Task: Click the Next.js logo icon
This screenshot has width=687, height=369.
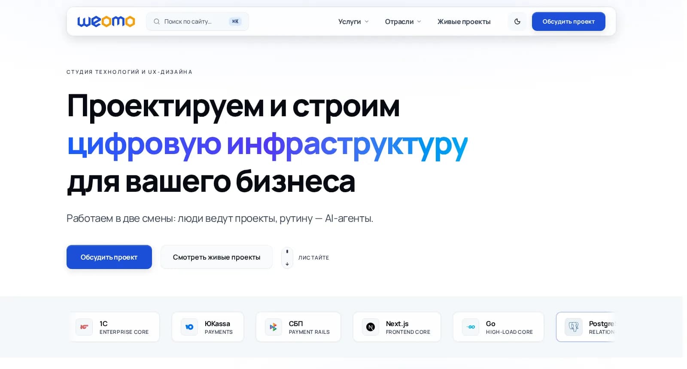Action: pyautogui.click(x=371, y=327)
